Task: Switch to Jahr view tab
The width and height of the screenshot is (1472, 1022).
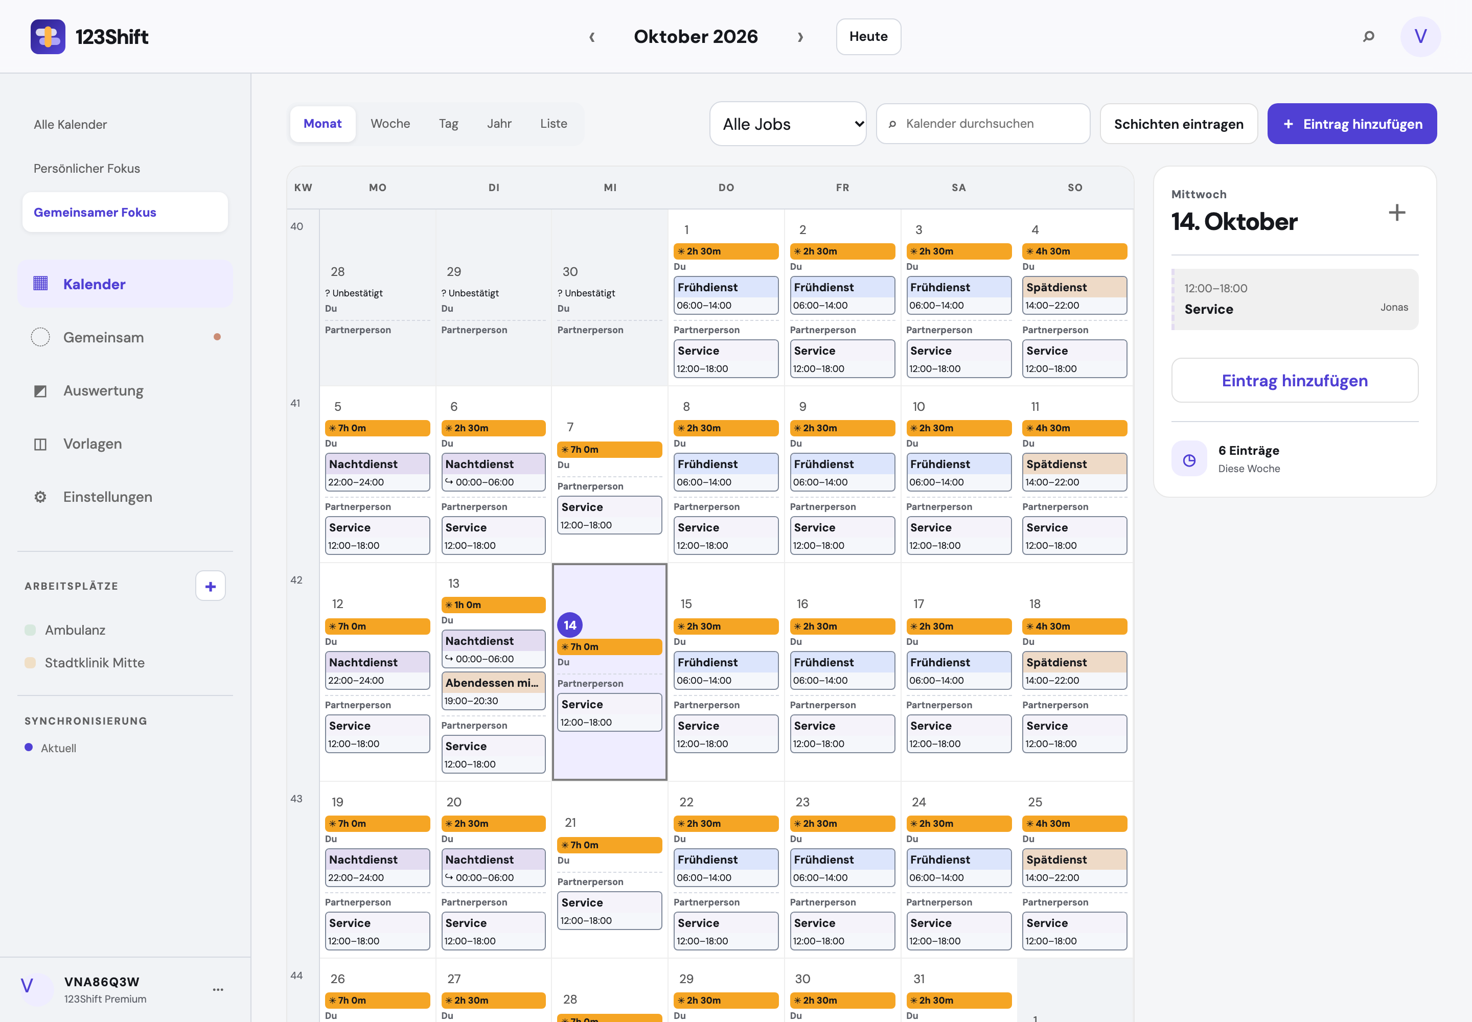Action: click(x=499, y=124)
